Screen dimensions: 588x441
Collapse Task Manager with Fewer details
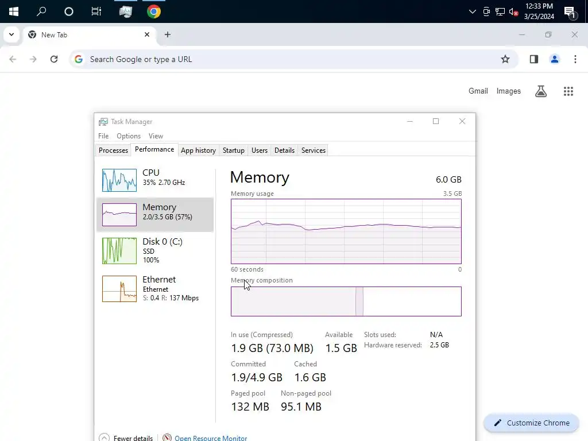(x=126, y=438)
